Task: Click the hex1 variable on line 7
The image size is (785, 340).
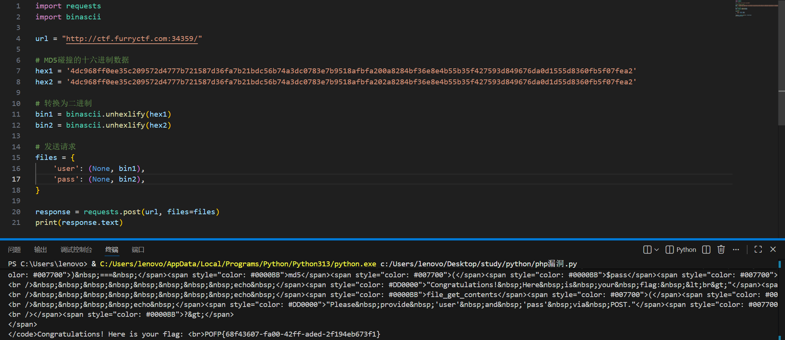Action: [44, 71]
